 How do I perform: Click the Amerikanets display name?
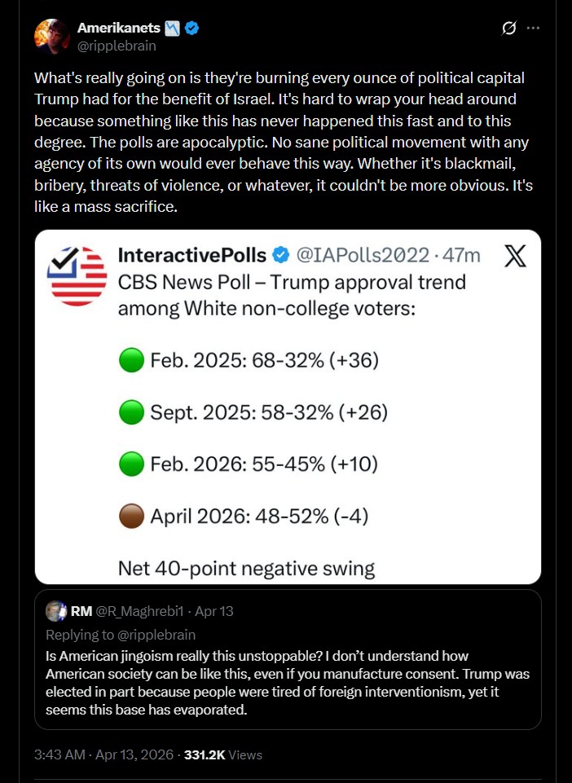[x=118, y=28]
